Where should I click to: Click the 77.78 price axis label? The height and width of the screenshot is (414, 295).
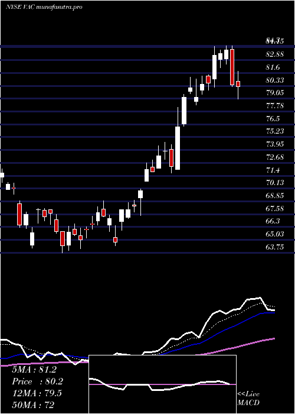(275, 106)
